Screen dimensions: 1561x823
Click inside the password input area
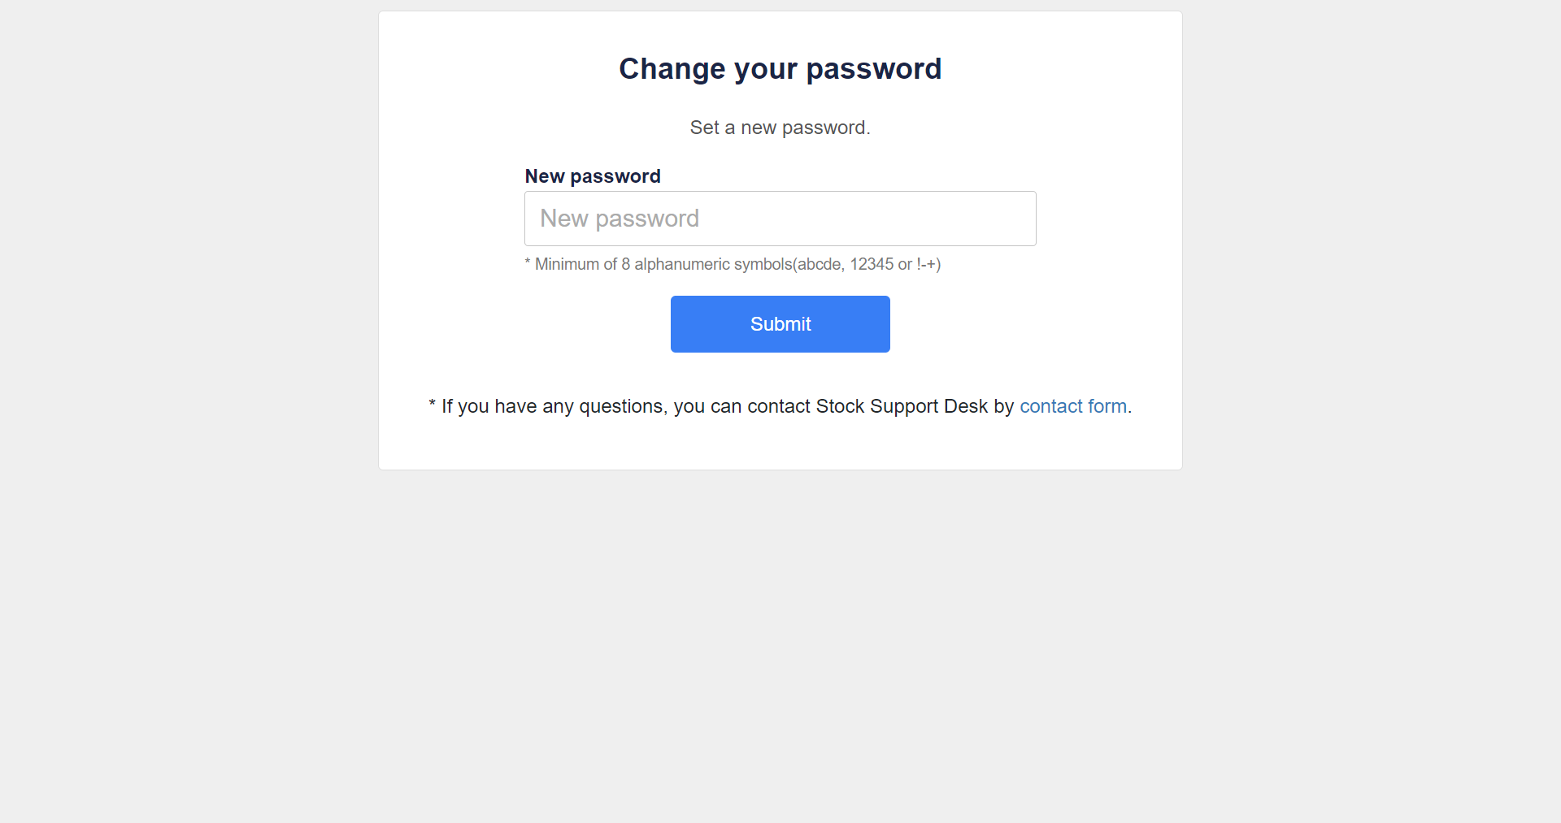[x=780, y=218]
